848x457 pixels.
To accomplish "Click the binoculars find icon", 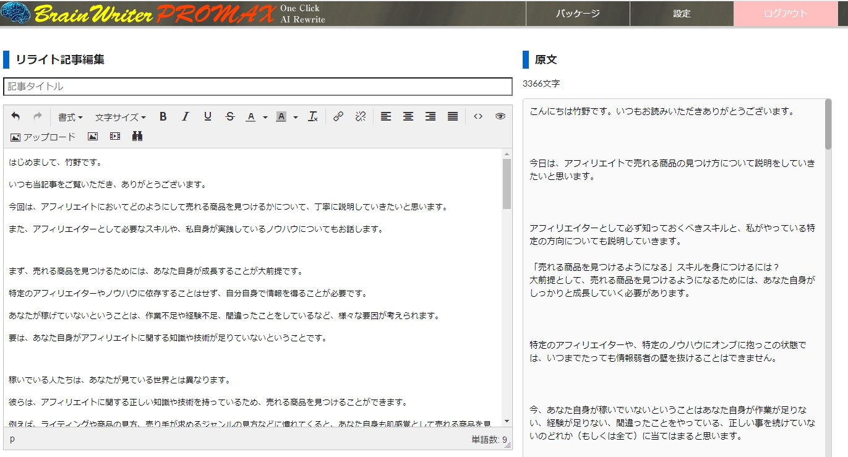I will coord(137,137).
